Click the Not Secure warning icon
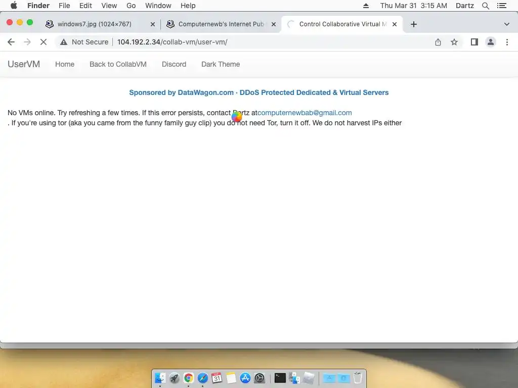Image resolution: width=518 pixels, height=388 pixels. click(x=64, y=42)
